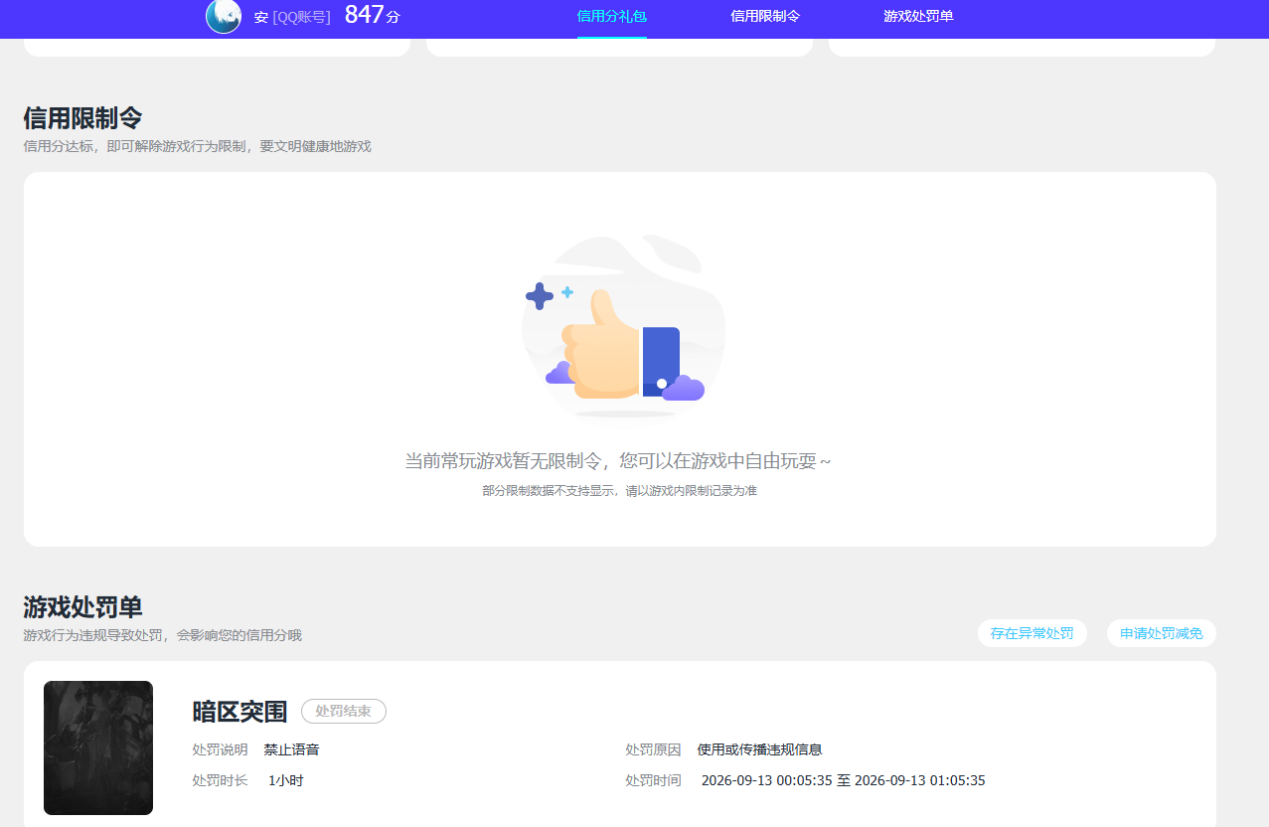Click the 1小时 penalty duration value
1269x827 pixels.
[x=286, y=780]
